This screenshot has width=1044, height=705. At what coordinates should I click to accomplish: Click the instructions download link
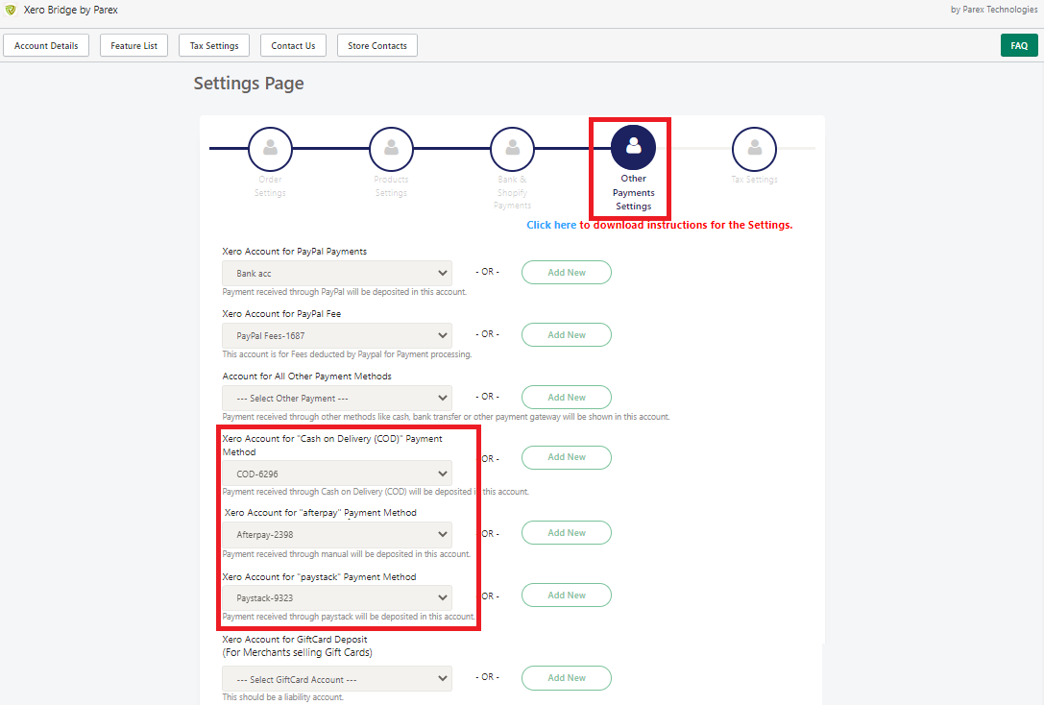pos(550,224)
